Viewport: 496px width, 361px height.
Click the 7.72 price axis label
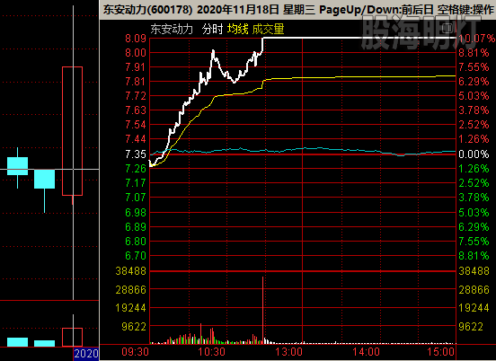(x=136, y=96)
